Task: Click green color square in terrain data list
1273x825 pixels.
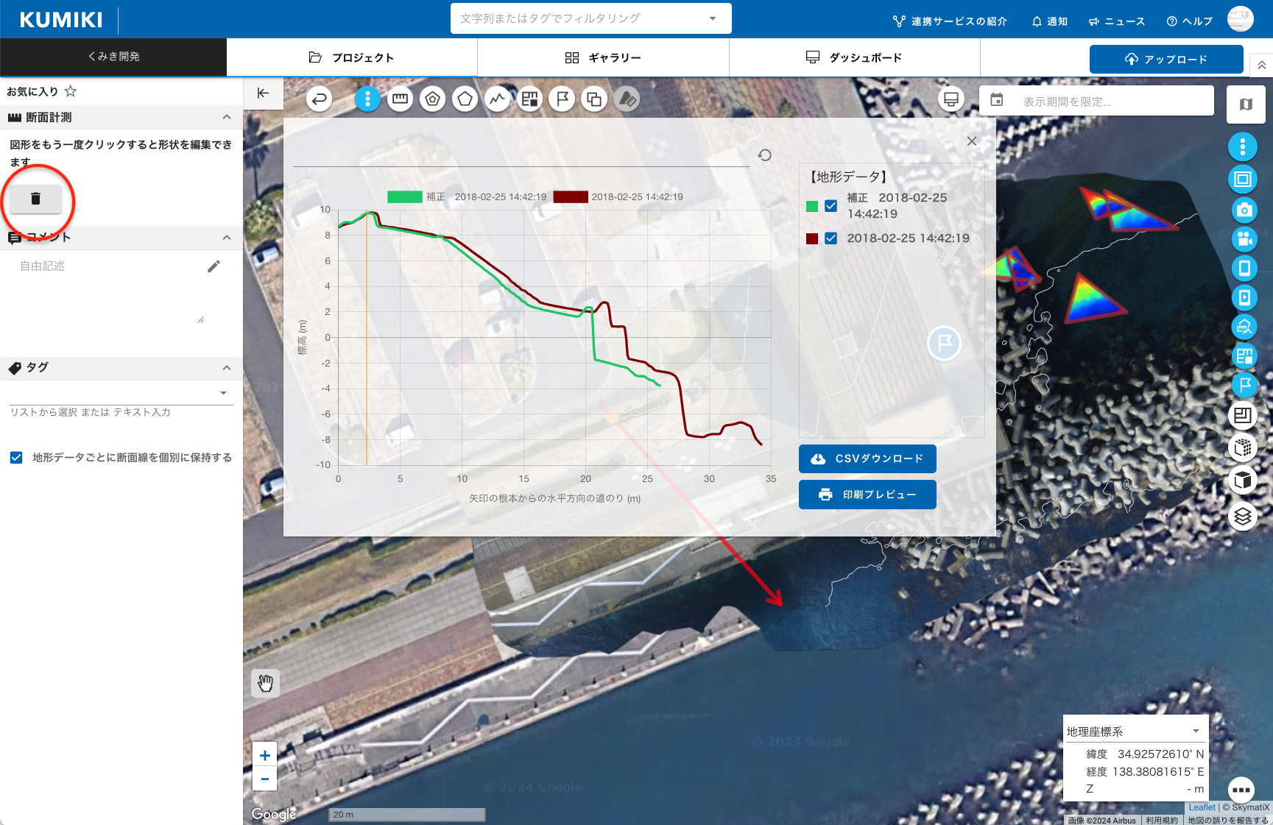Action: (812, 206)
